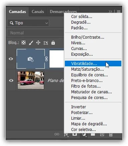Create a new group folder icon
Image resolution: width=128 pixels, height=146 pixels.
93,134
